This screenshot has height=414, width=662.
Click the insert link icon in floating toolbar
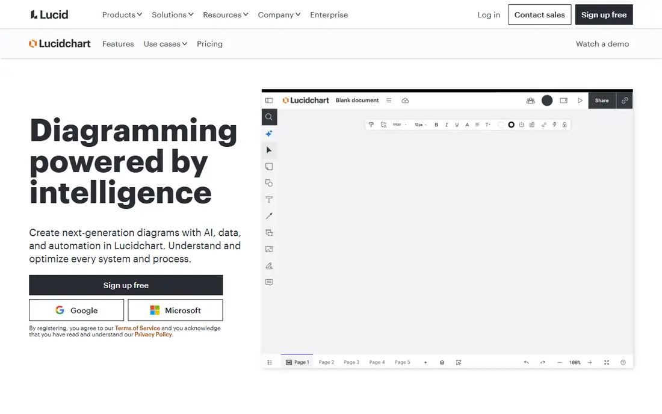tap(544, 125)
